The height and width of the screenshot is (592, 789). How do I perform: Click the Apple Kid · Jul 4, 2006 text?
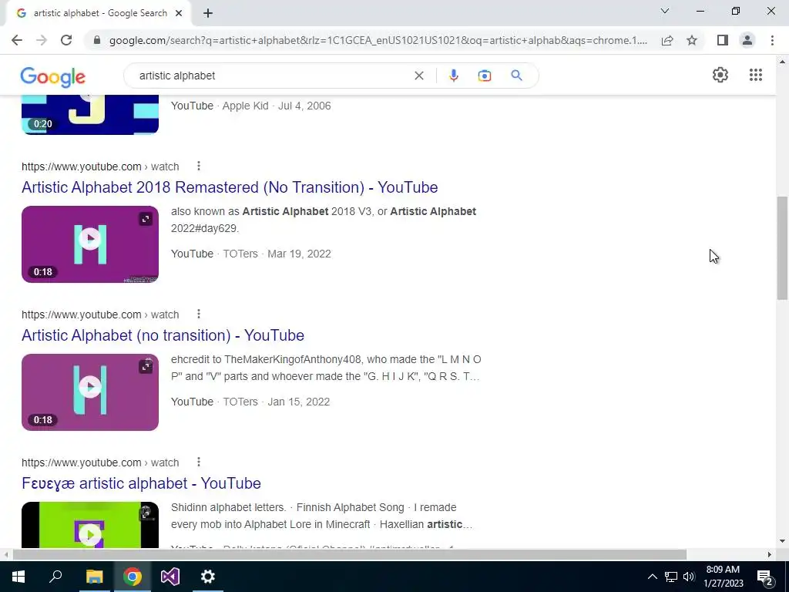tap(277, 106)
